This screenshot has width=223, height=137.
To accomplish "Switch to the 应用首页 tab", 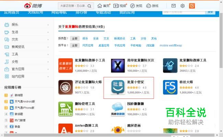I will [12, 12].
